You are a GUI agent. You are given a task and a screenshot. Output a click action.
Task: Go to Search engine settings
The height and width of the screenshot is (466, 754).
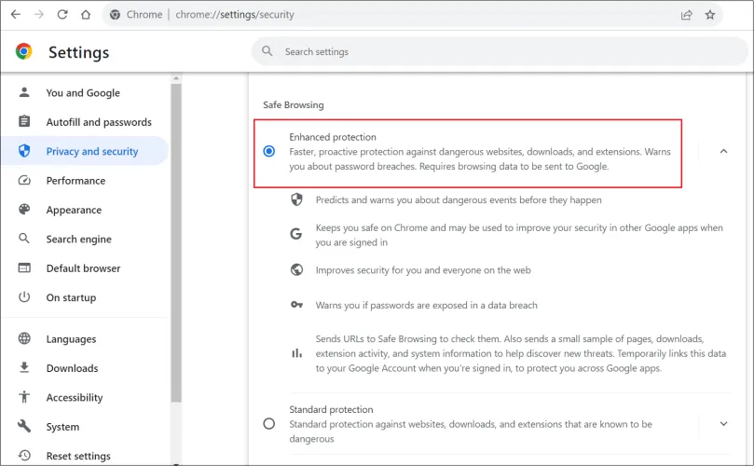[78, 240]
